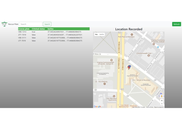182x129 pixels.
Task: Click VCU School Of place icon
Action: point(112,60)
